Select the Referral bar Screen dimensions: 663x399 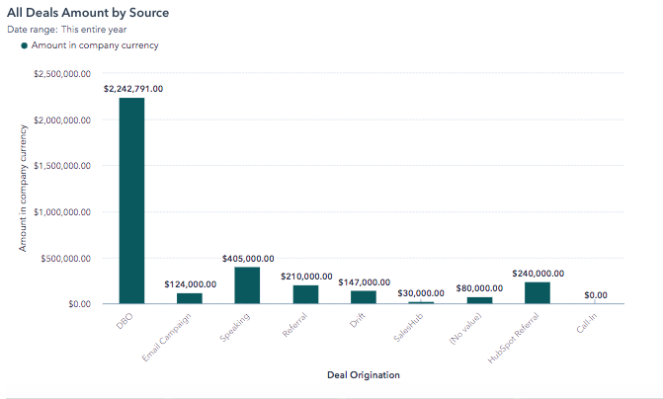coord(305,294)
